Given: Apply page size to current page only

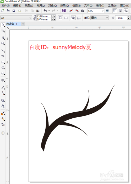Looking at the screenshot, I should point(79,18).
